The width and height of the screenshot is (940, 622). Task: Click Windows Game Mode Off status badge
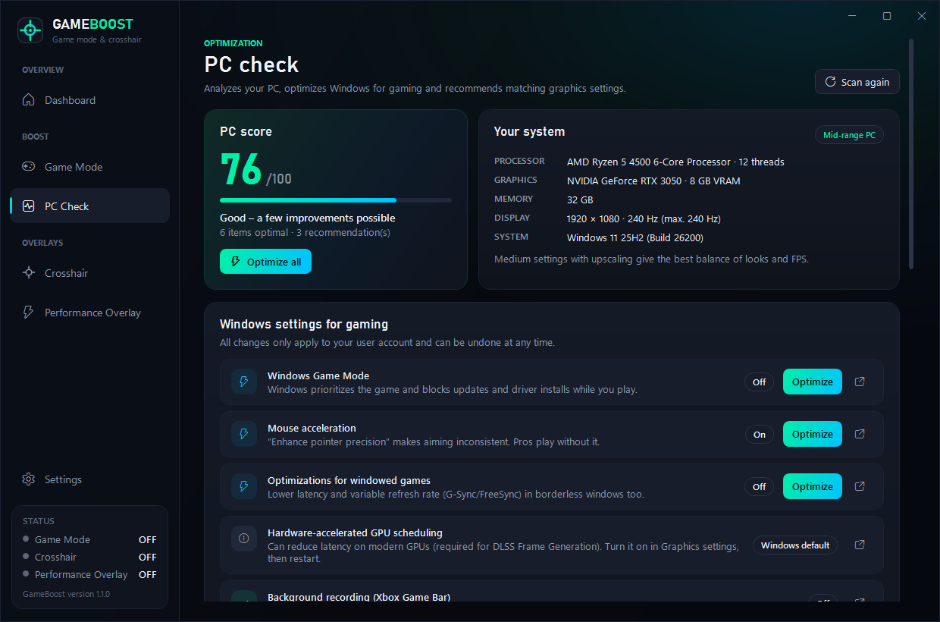tap(759, 382)
